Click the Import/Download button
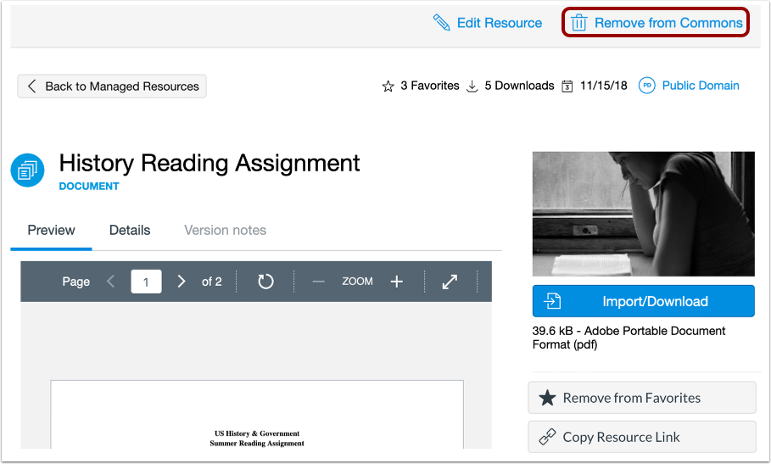 [643, 301]
